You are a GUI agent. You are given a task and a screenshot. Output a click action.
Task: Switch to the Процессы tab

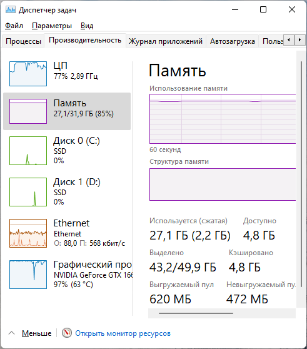[23, 41]
